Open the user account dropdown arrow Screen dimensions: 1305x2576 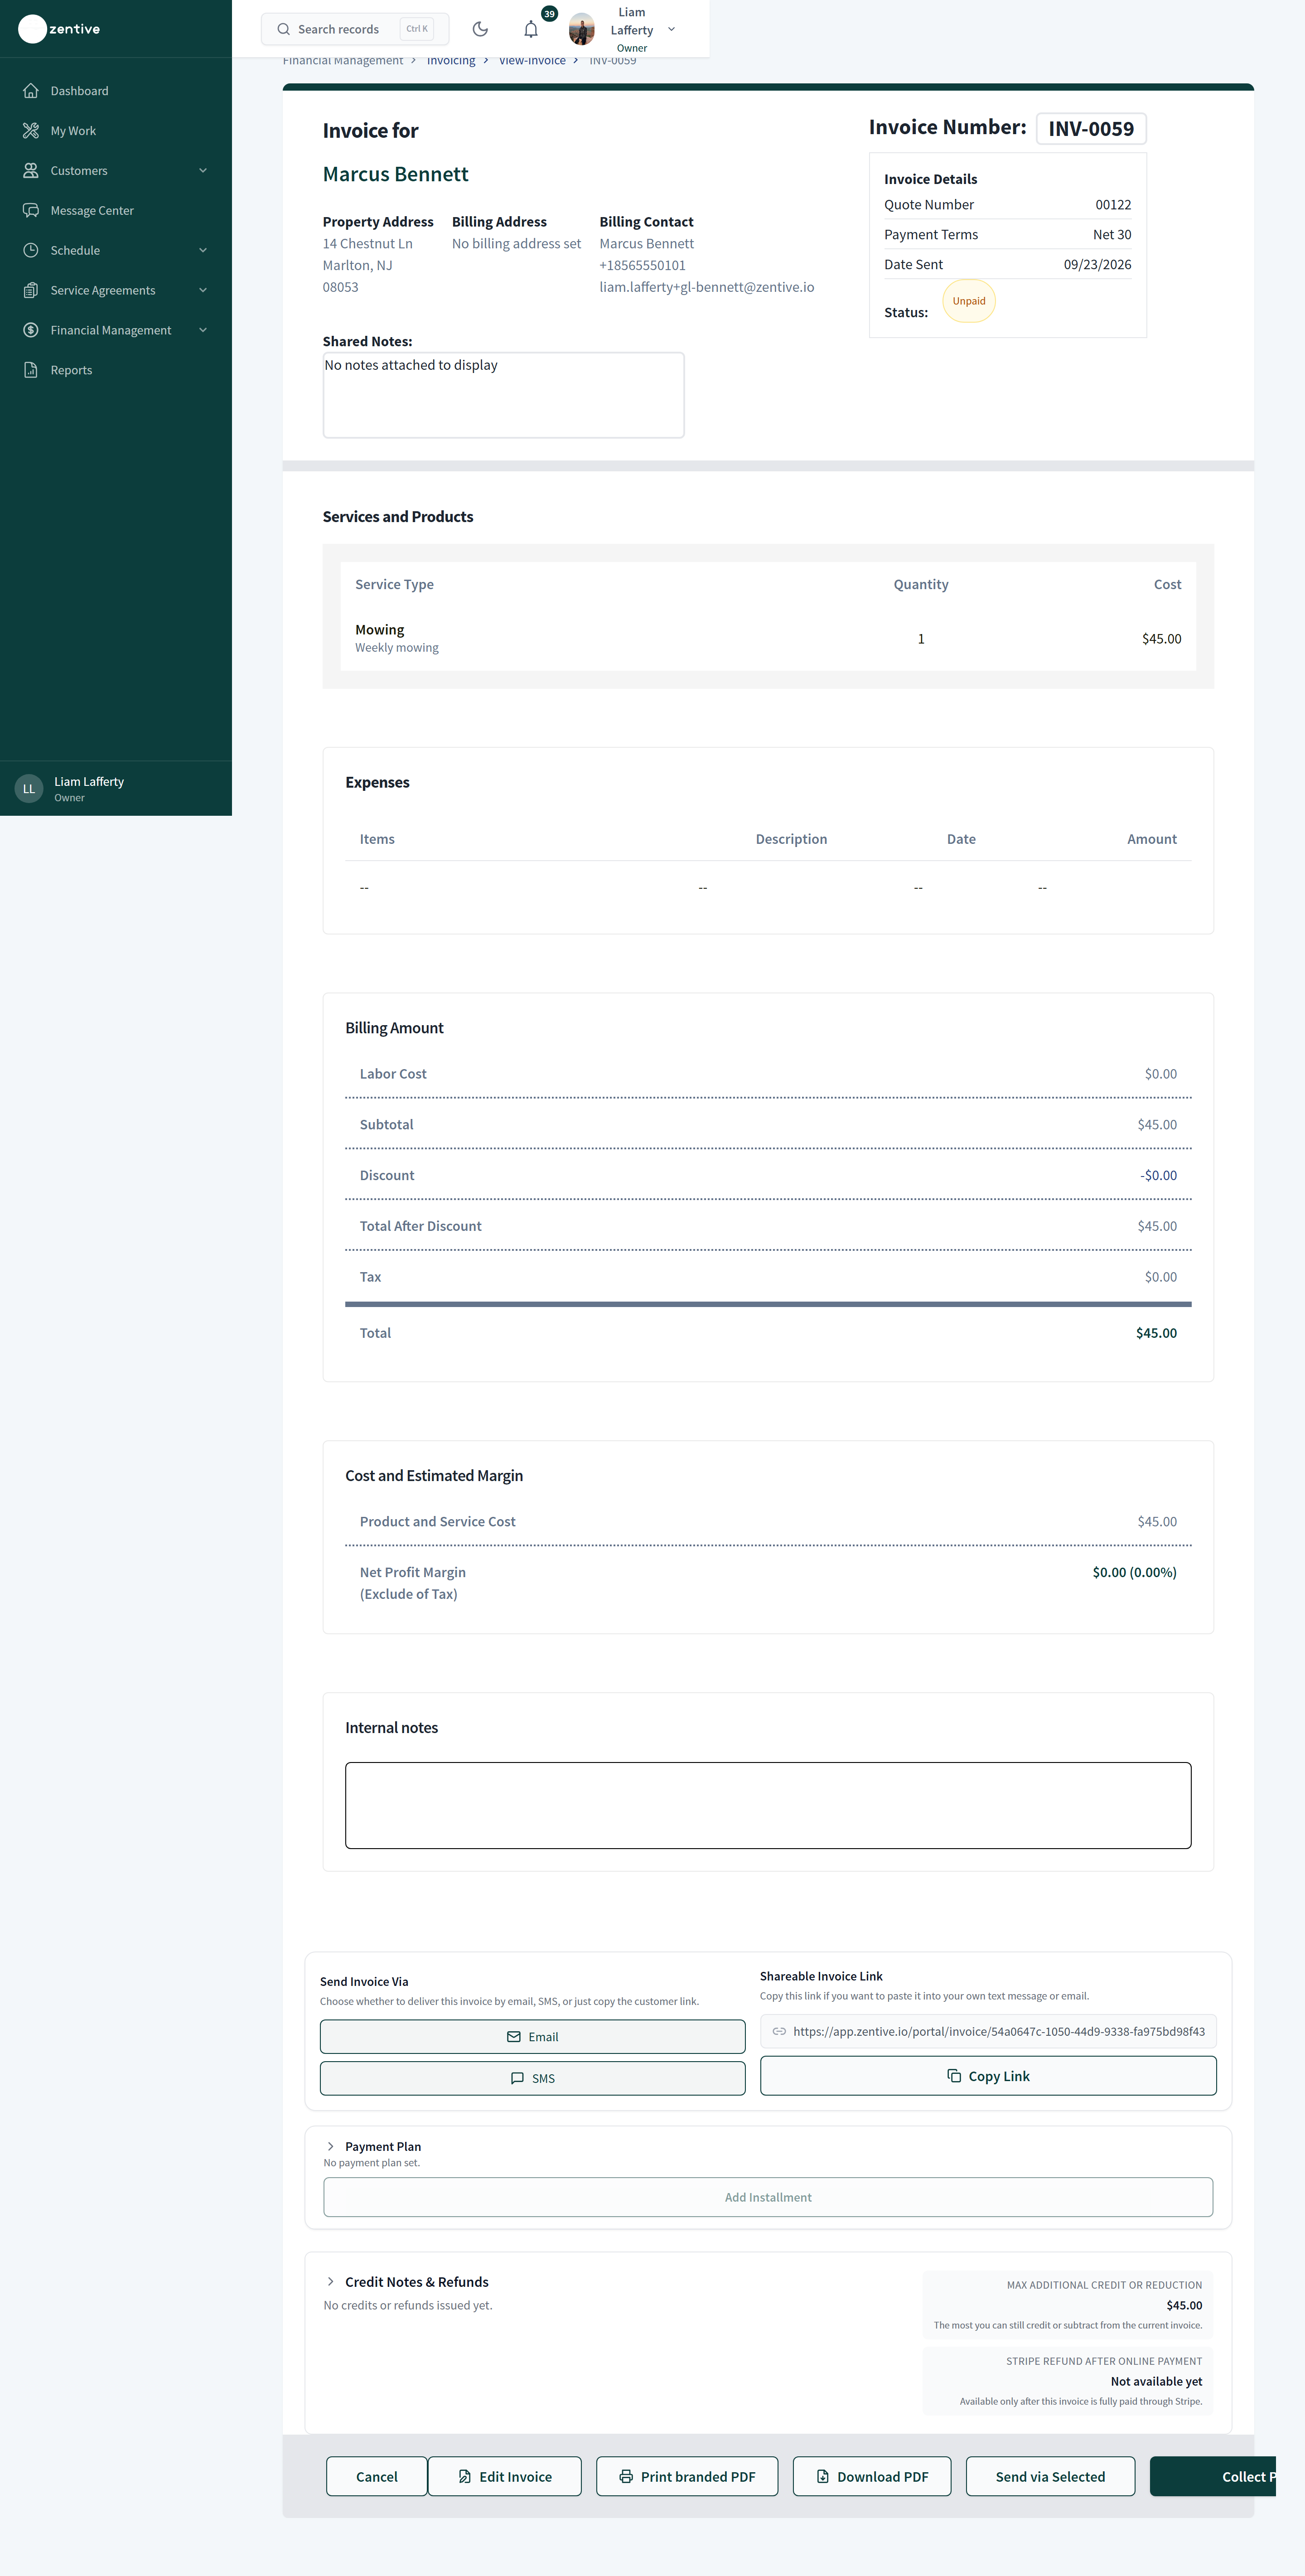point(671,29)
